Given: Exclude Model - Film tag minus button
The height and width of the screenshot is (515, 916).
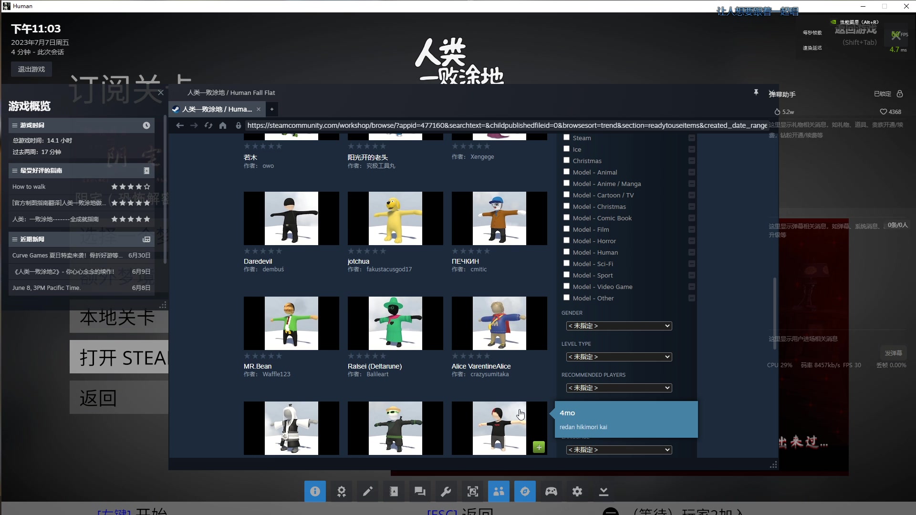Looking at the screenshot, I should [692, 229].
